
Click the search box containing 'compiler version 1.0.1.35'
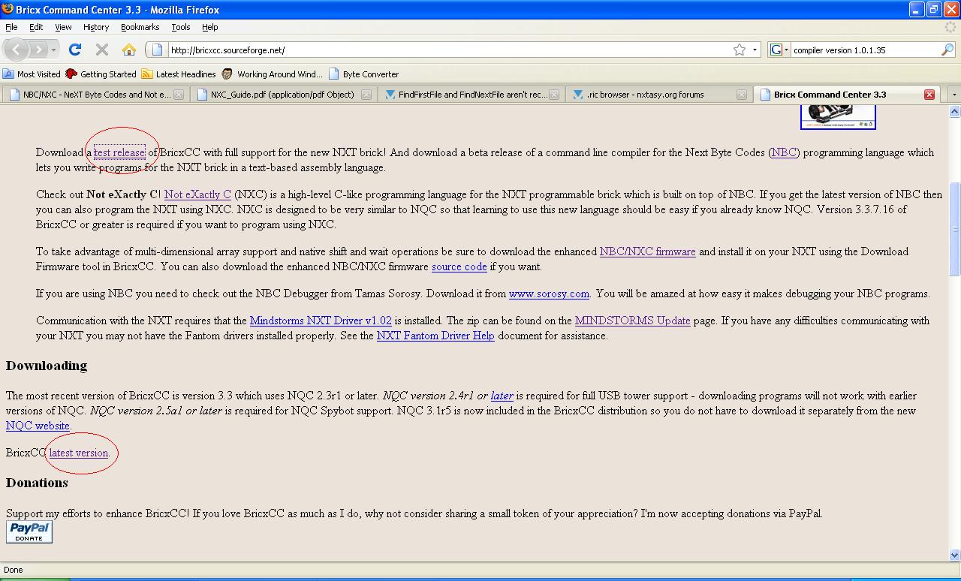pyautogui.click(x=865, y=50)
